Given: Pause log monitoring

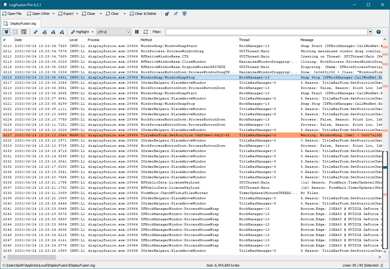Looking at the screenshot, I should (x=137, y=32).
